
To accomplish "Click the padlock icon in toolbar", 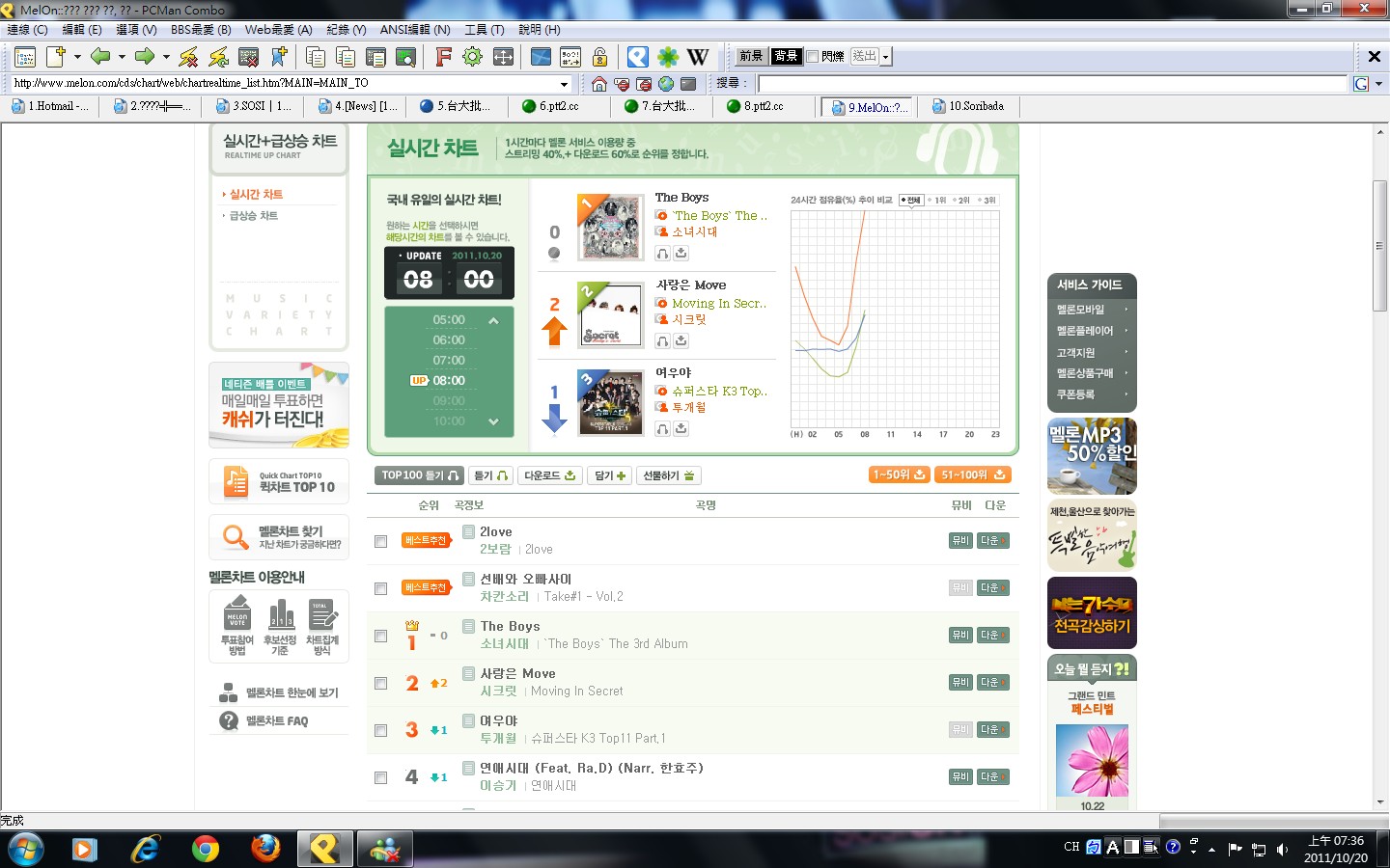I will point(599,57).
